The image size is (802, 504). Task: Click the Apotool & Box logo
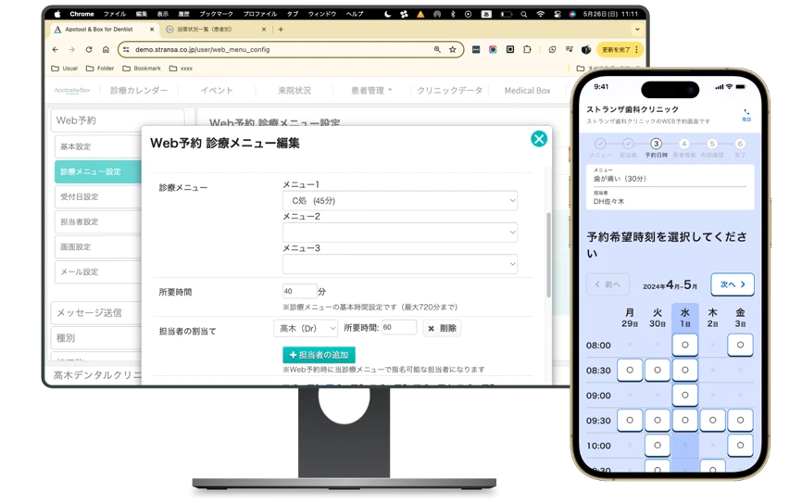click(72, 91)
